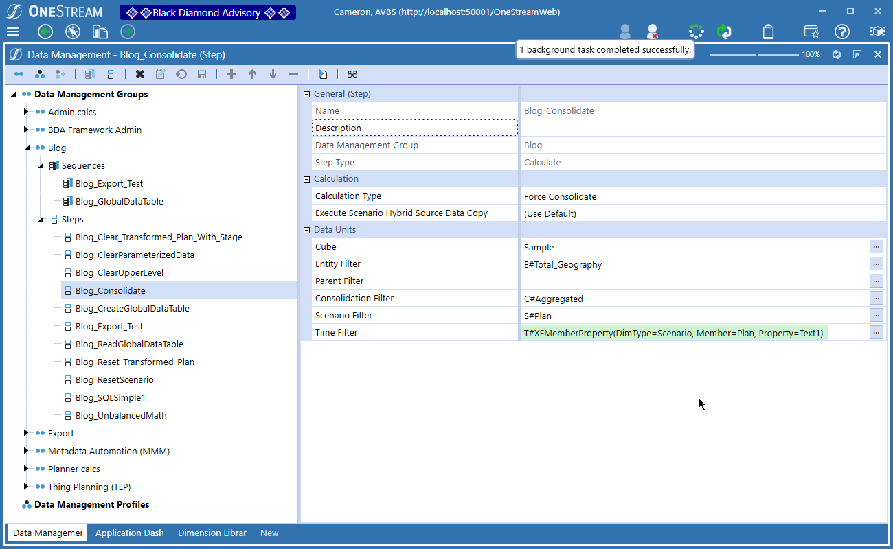Collapse the Calculation section
The width and height of the screenshot is (893, 549).
point(307,179)
